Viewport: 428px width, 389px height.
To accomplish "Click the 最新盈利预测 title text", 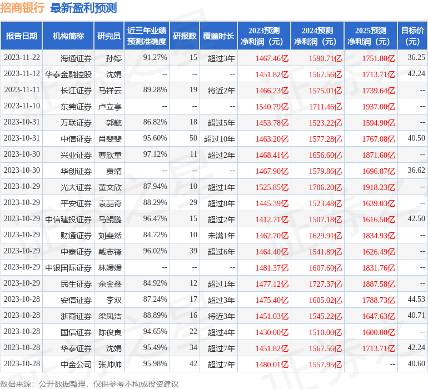I will point(83,8).
